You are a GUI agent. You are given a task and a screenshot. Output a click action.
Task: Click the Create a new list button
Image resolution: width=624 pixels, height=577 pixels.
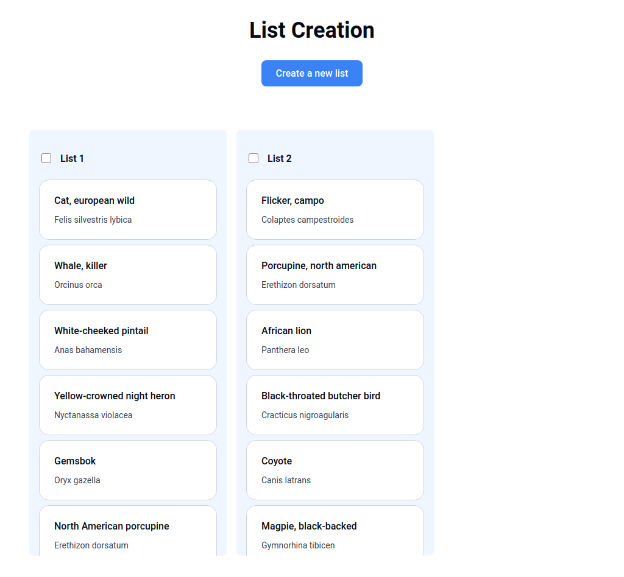(311, 73)
